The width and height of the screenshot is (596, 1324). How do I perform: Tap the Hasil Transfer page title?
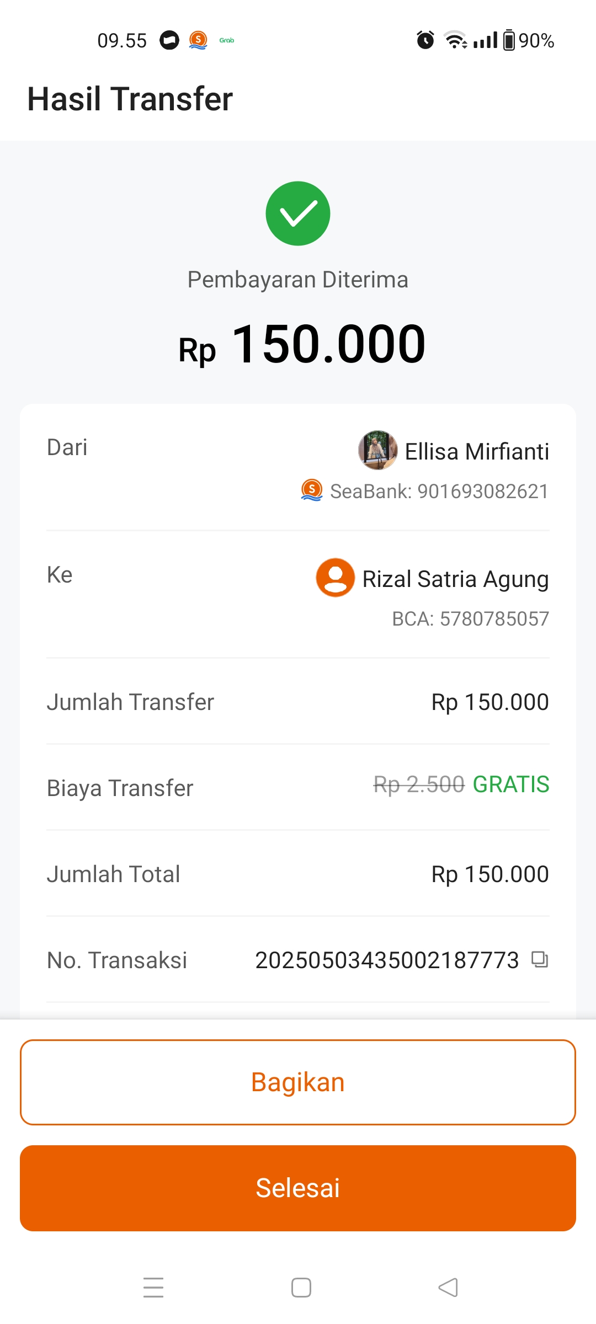pos(130,99)
